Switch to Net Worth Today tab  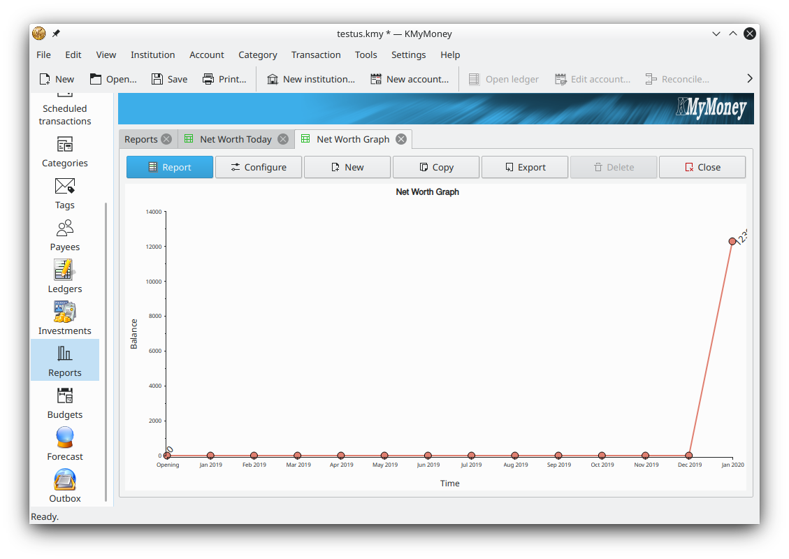coord(235,139)
